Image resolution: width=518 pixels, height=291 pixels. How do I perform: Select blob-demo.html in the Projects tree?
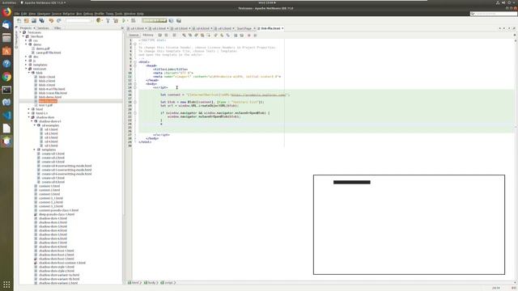click(50, 97)
